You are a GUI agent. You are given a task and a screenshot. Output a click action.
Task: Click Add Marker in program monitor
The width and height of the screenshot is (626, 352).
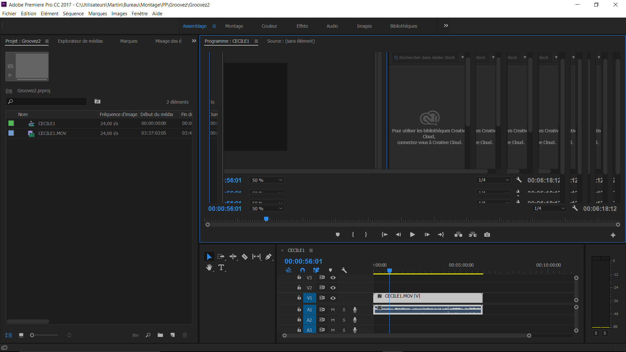pos(338,235)
